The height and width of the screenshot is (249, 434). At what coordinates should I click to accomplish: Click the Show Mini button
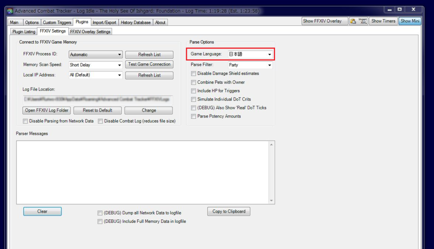click(x=410, y=21)
